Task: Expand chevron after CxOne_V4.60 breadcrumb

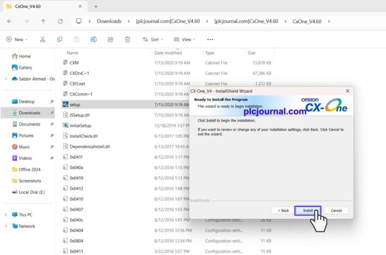Action: (329, 22)
